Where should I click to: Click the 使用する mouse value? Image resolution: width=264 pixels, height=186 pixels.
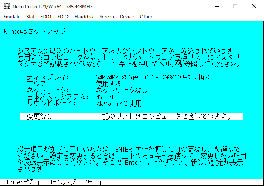point(109,84)
